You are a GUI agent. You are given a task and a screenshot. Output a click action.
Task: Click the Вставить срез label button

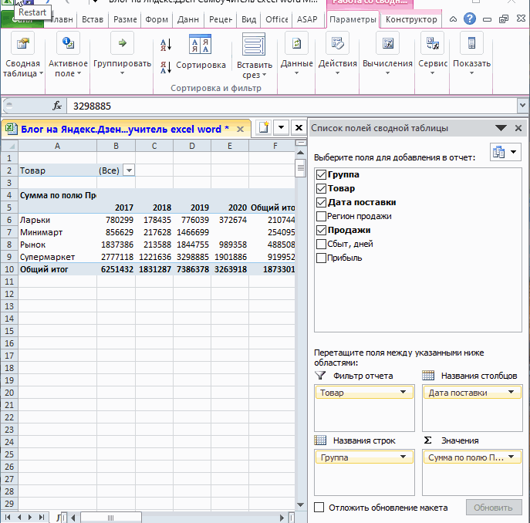click(254, 69)
